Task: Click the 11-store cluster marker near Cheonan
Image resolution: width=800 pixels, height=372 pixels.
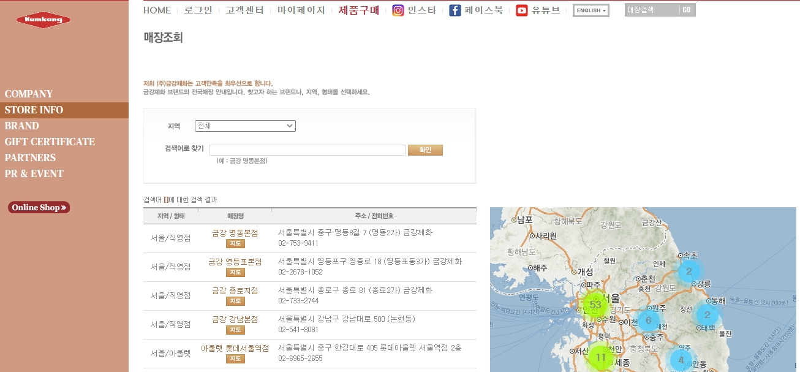Action: 600,357
